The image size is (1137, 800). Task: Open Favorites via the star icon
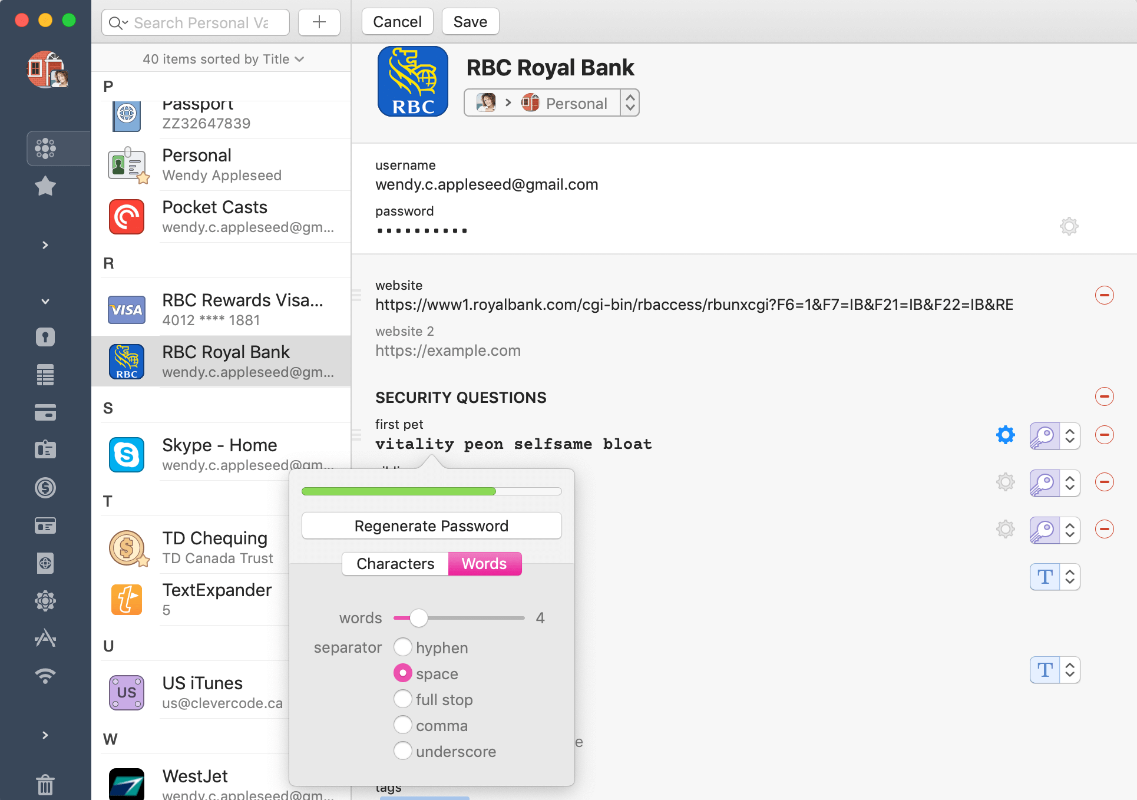[x=45, y=186]
